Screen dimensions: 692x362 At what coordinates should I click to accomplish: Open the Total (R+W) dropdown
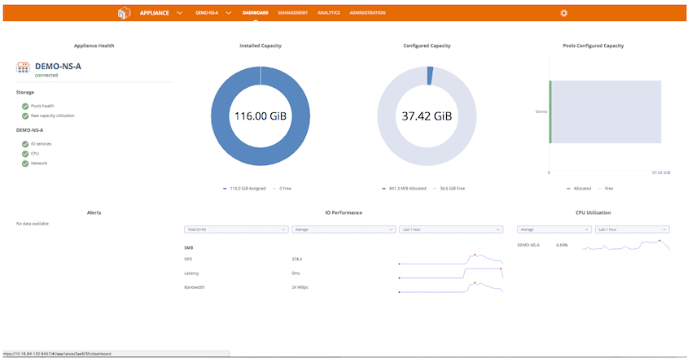[x=236, y=229]
